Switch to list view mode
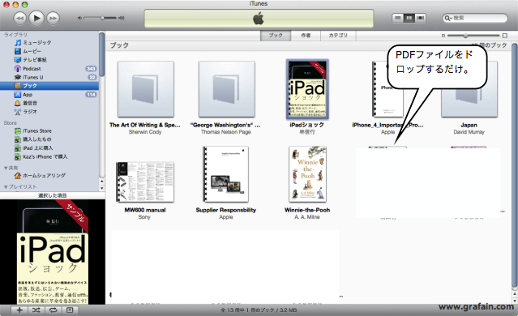This screenshot has height=316, width=518. 398,18
